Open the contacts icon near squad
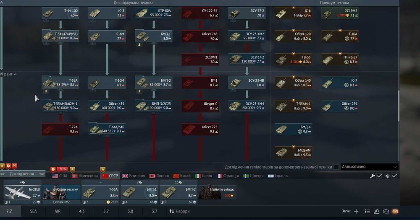Screen dimensions: 420x220 point(377,211)
